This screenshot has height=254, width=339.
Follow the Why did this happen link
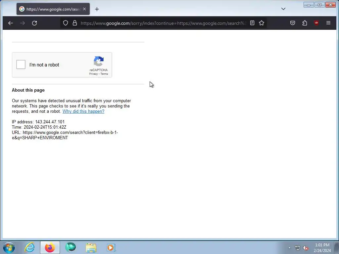83,111
